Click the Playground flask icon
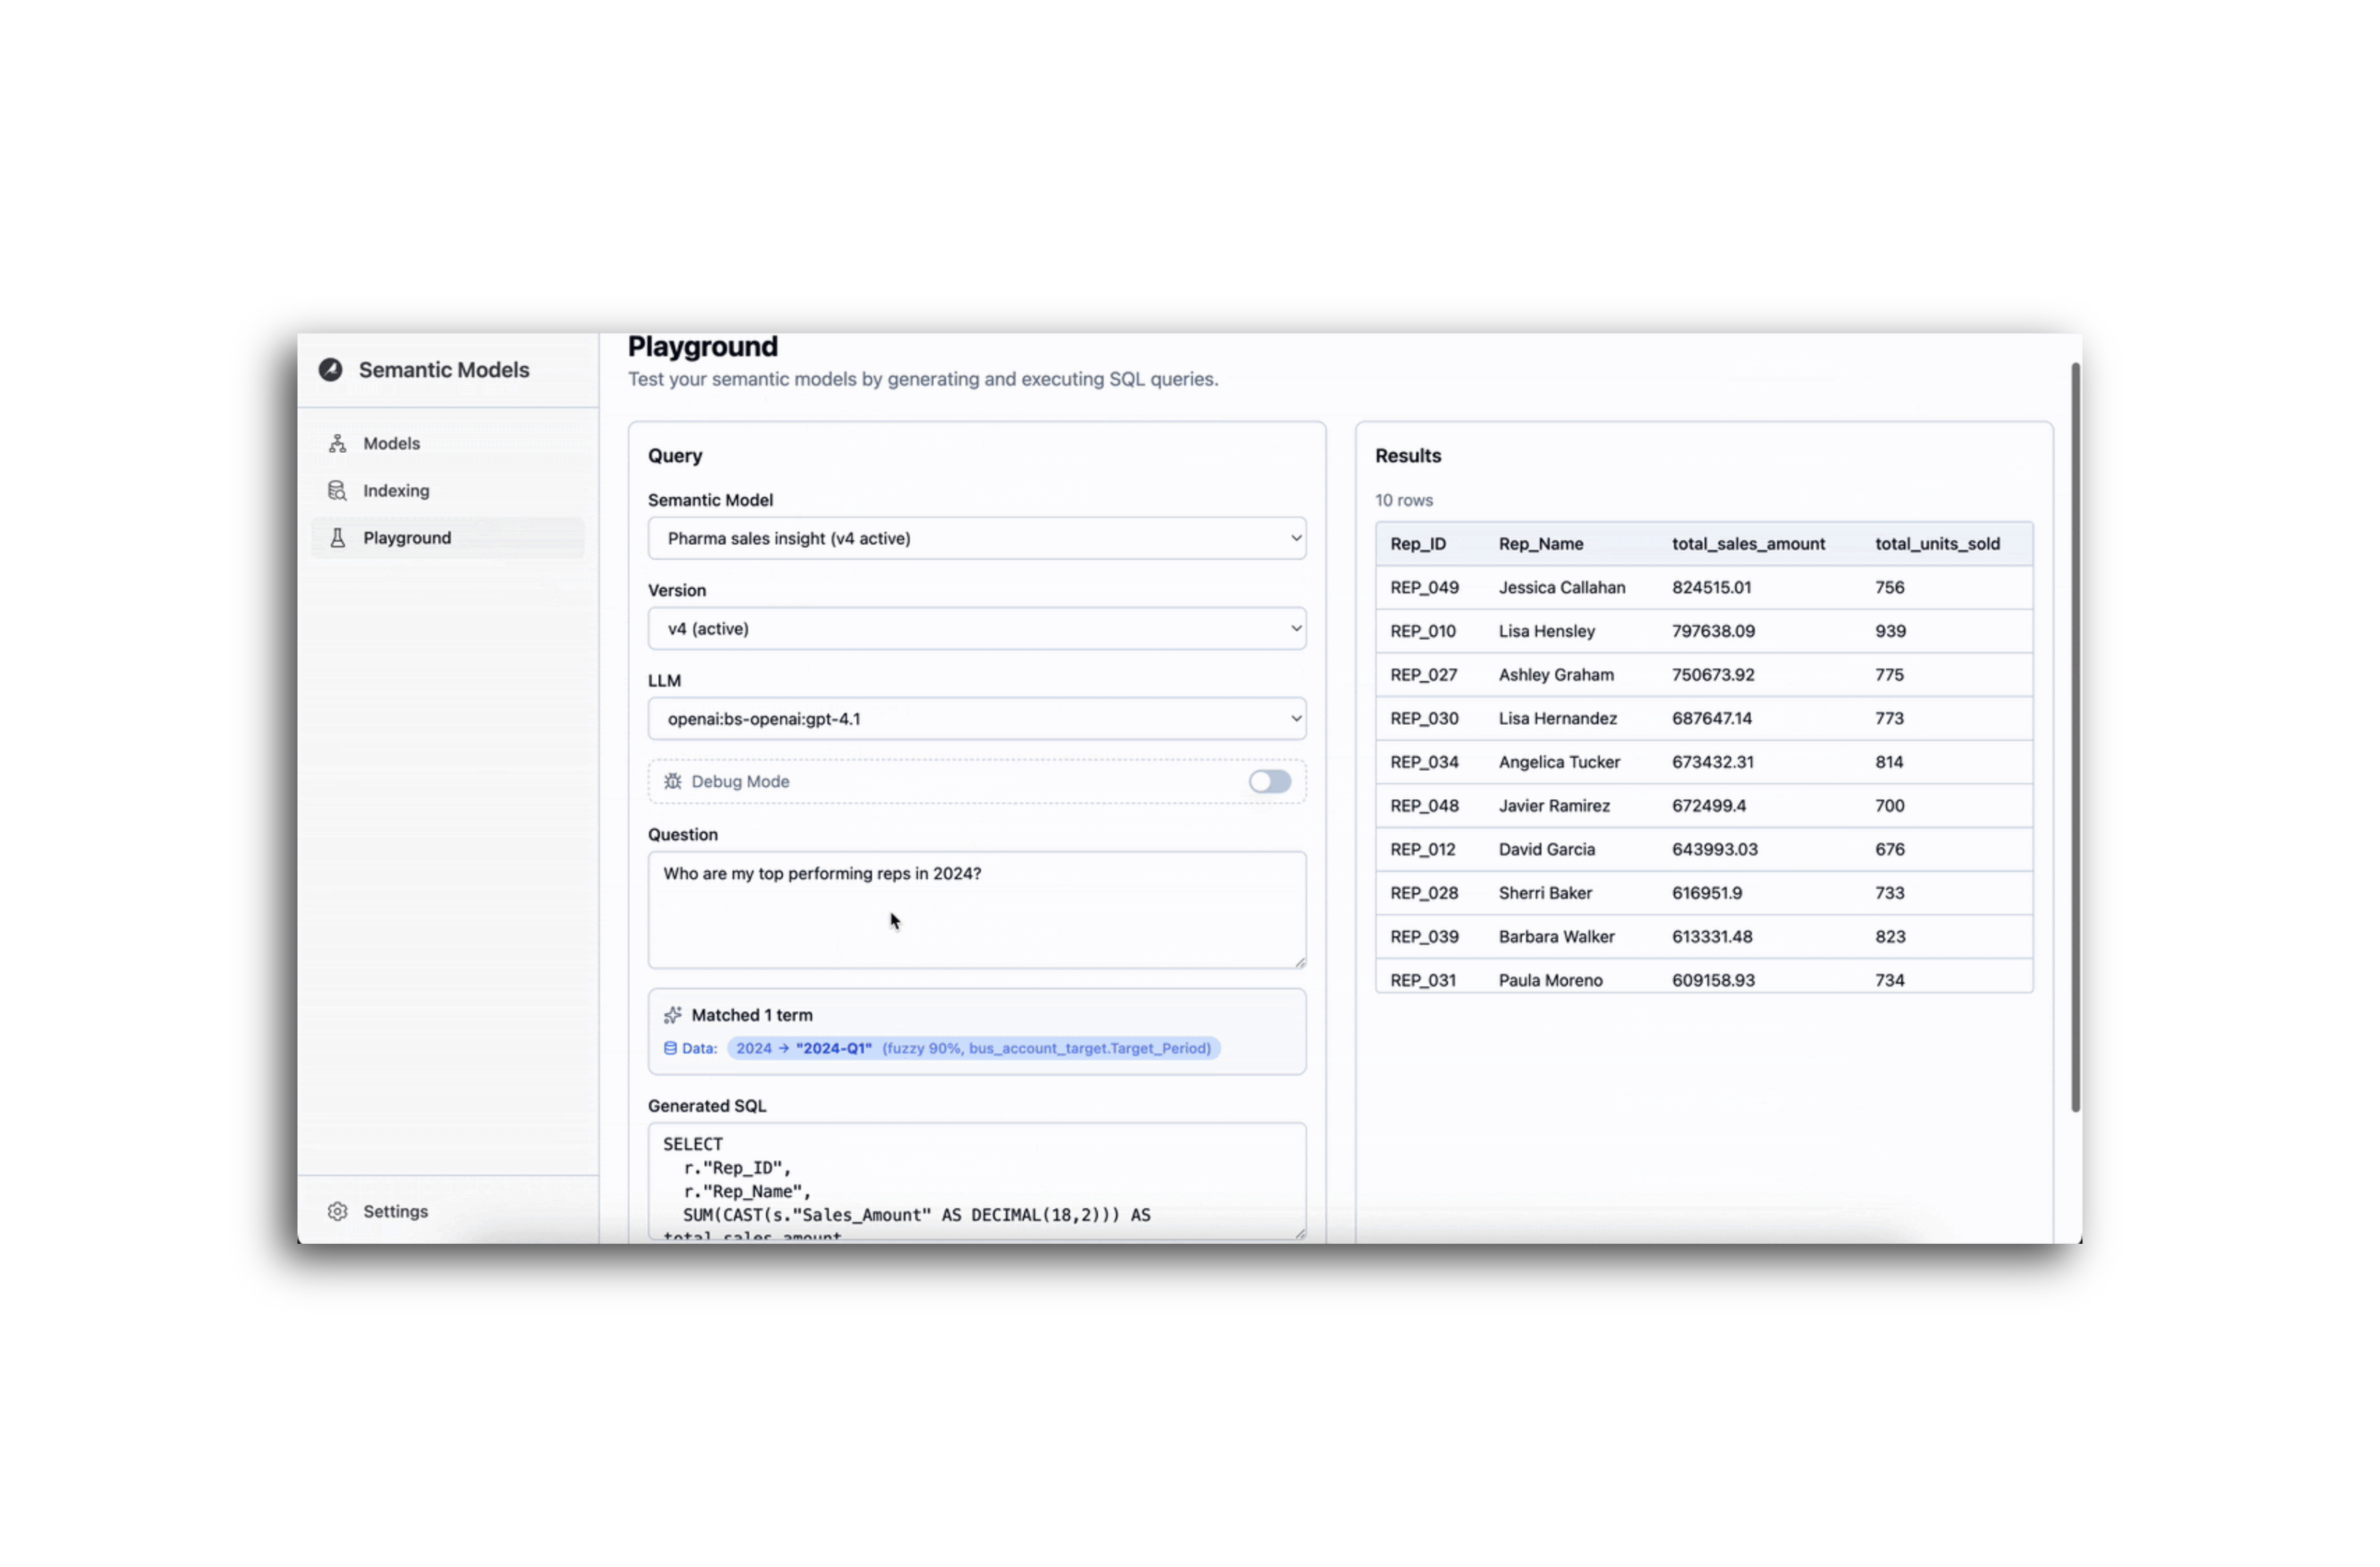Image resolution: width=2380 pixels, height=1567 pixels. coord(338,538)
